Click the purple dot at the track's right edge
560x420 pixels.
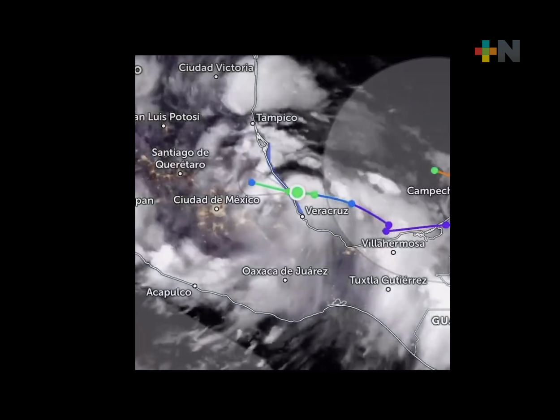[446, 225]
